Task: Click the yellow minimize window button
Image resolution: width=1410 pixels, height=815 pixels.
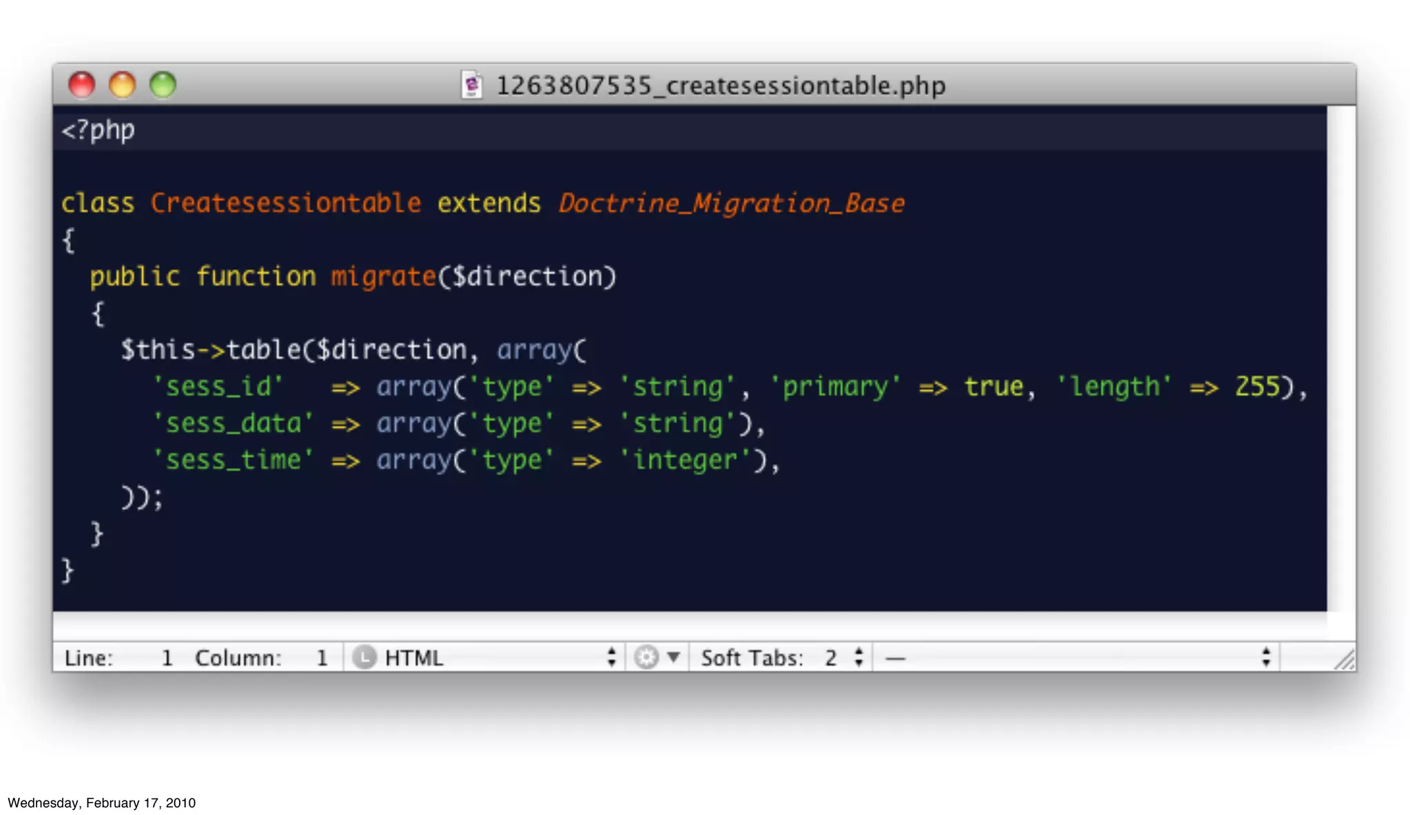Action: click(x=123, y=85)
